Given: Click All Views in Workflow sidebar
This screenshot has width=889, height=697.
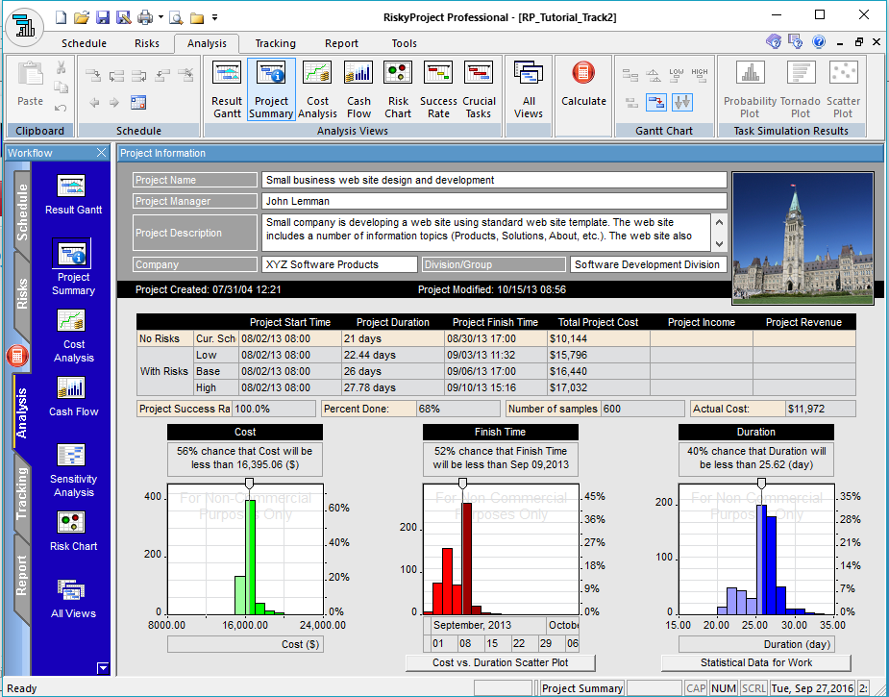Looking at the screenshot, I should coord(73,598).
